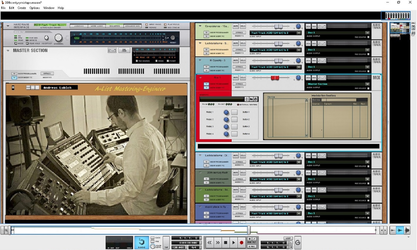
Task: Open the Options menu
Action: (x=35, y=8)
